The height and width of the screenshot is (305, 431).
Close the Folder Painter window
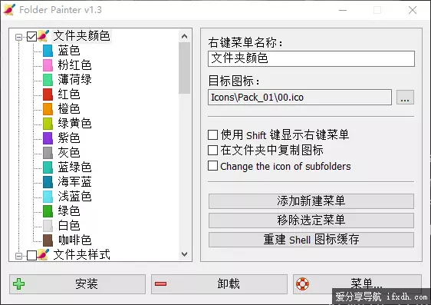point(413,10)
